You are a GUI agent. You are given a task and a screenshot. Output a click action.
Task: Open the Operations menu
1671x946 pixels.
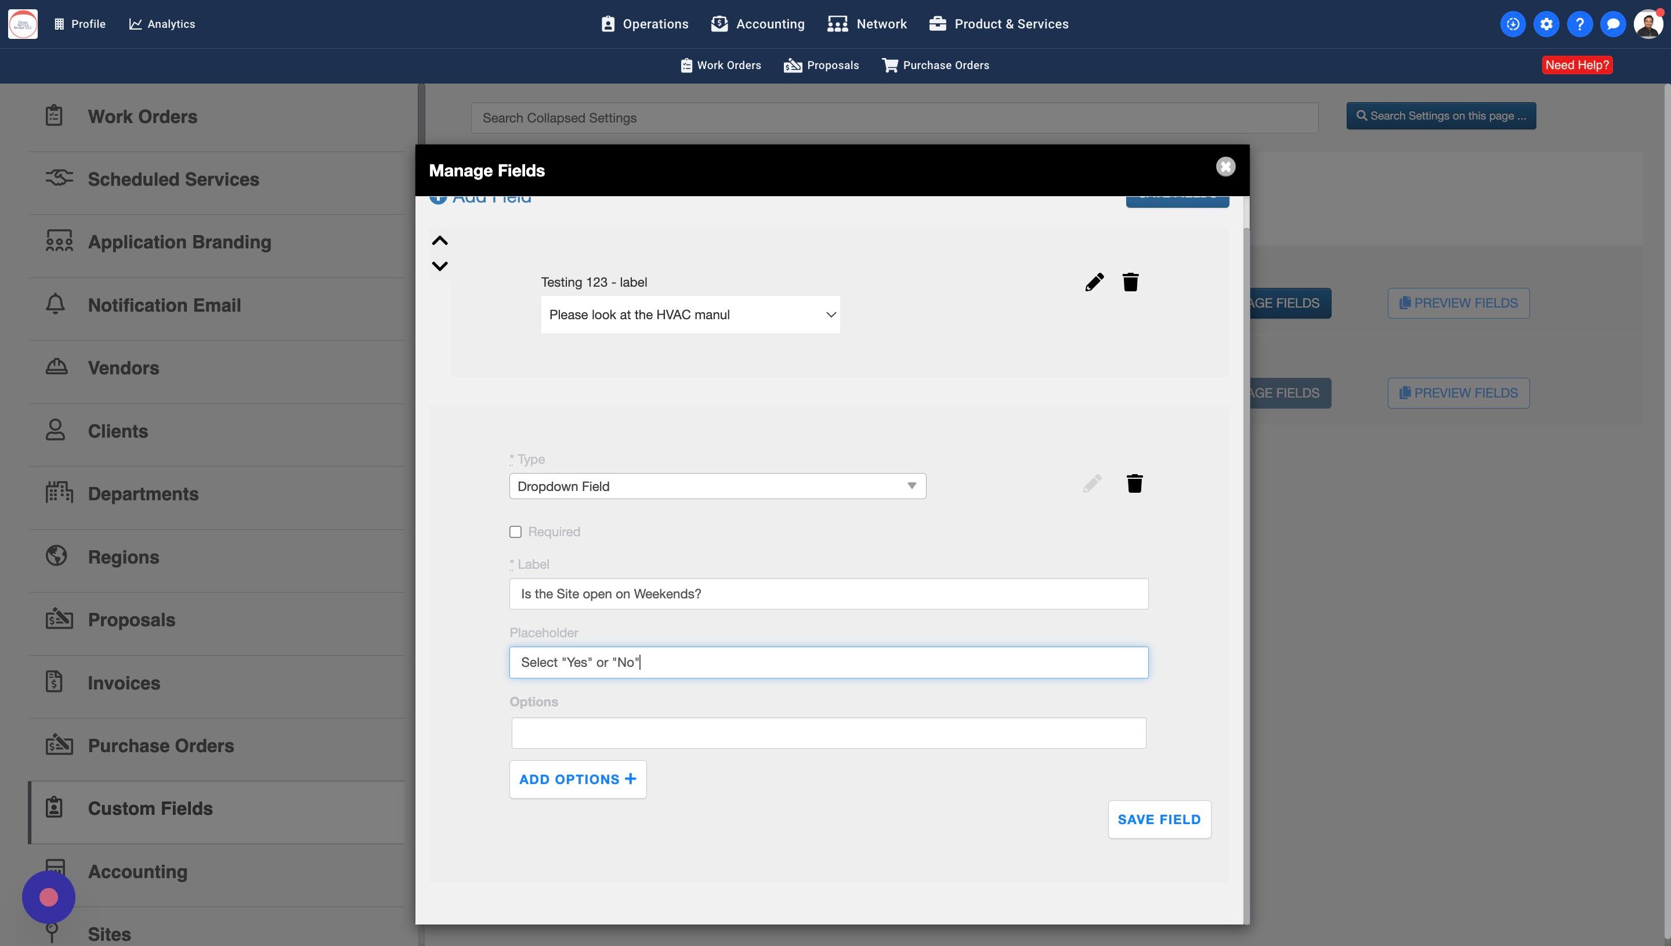[x=644, y=24]
